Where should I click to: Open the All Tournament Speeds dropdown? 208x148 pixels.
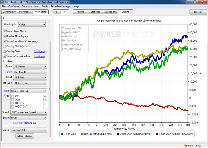click(29, 112)
